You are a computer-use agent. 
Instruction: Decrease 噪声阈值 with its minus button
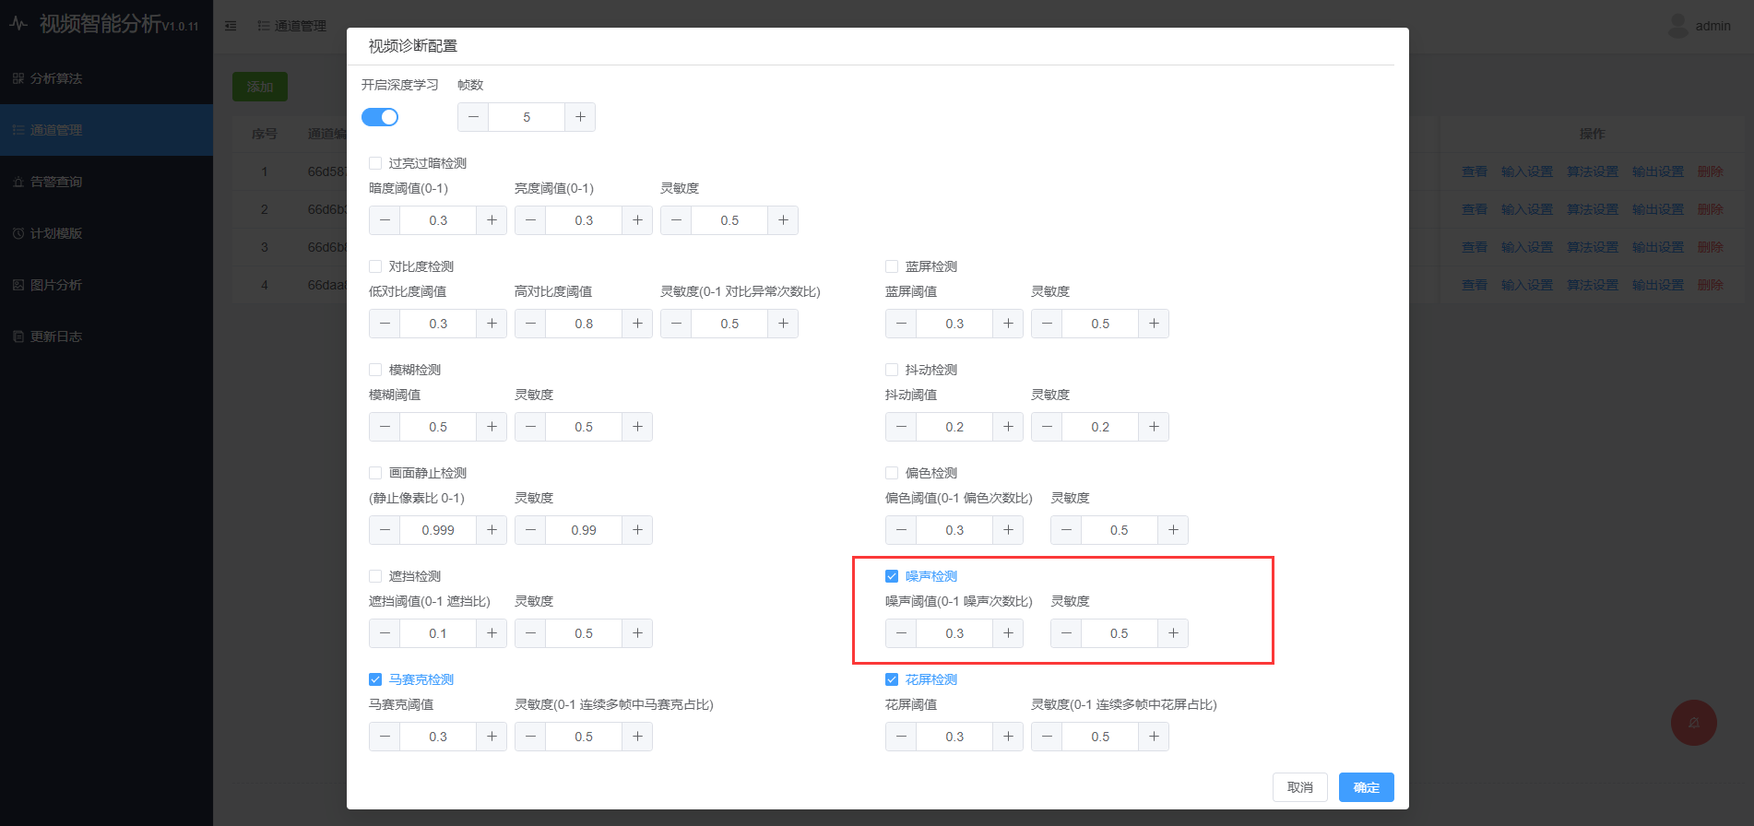901,633
